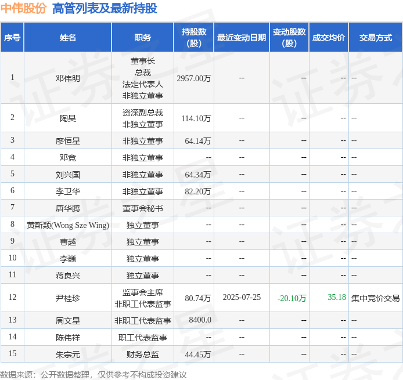Click the 法定代表人 position text
The image size is (403, 380).
[143, 84]
